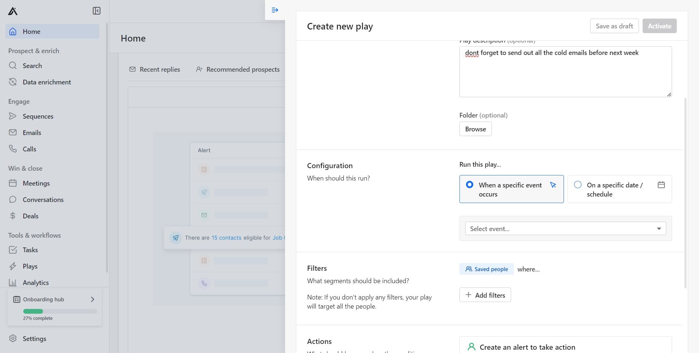Screen dimensions: 699x353
Task: Switch to Recommended prospects tab
Action: (x=238, y=70)
